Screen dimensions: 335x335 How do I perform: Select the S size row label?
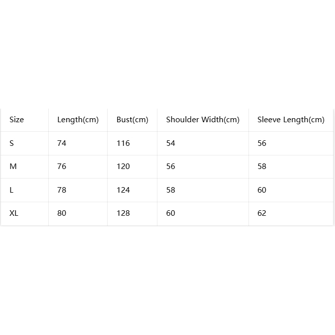pos(12,143)
